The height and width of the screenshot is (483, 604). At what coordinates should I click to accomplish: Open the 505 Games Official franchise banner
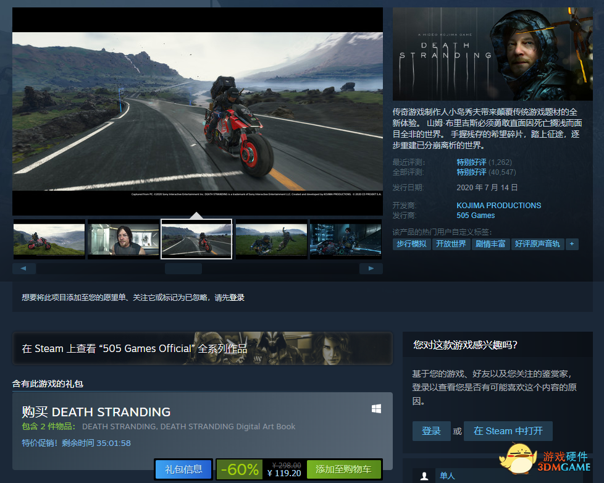click(x=203, y=348)
